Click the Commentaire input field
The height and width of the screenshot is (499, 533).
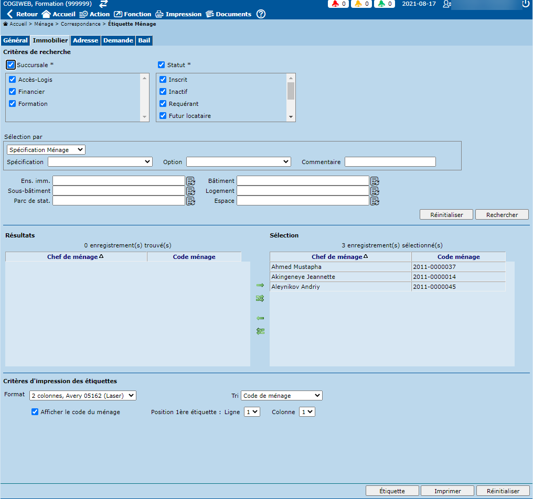click(x=390, y=162)
